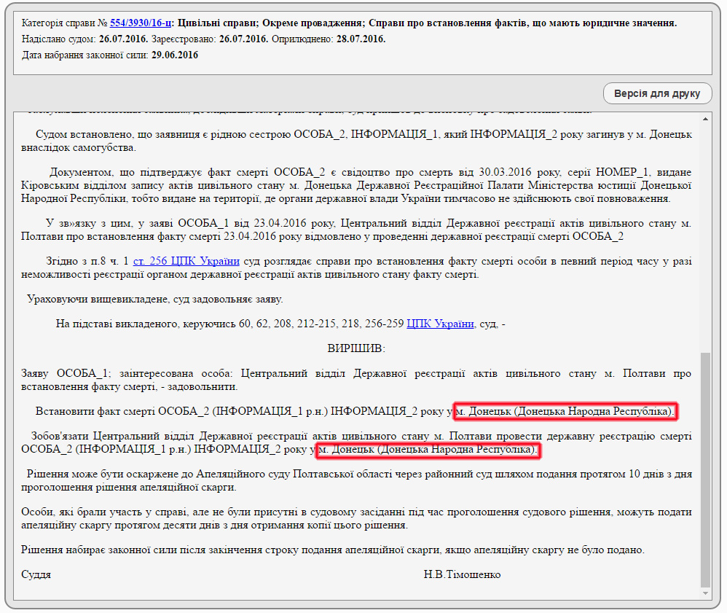Click the paragraph starting Рішення може бути оскаржене
Viewport: 727px width, 613px height.
point(356,480)
